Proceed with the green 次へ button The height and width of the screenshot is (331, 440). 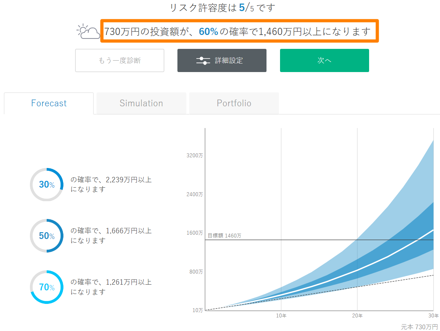325,61
